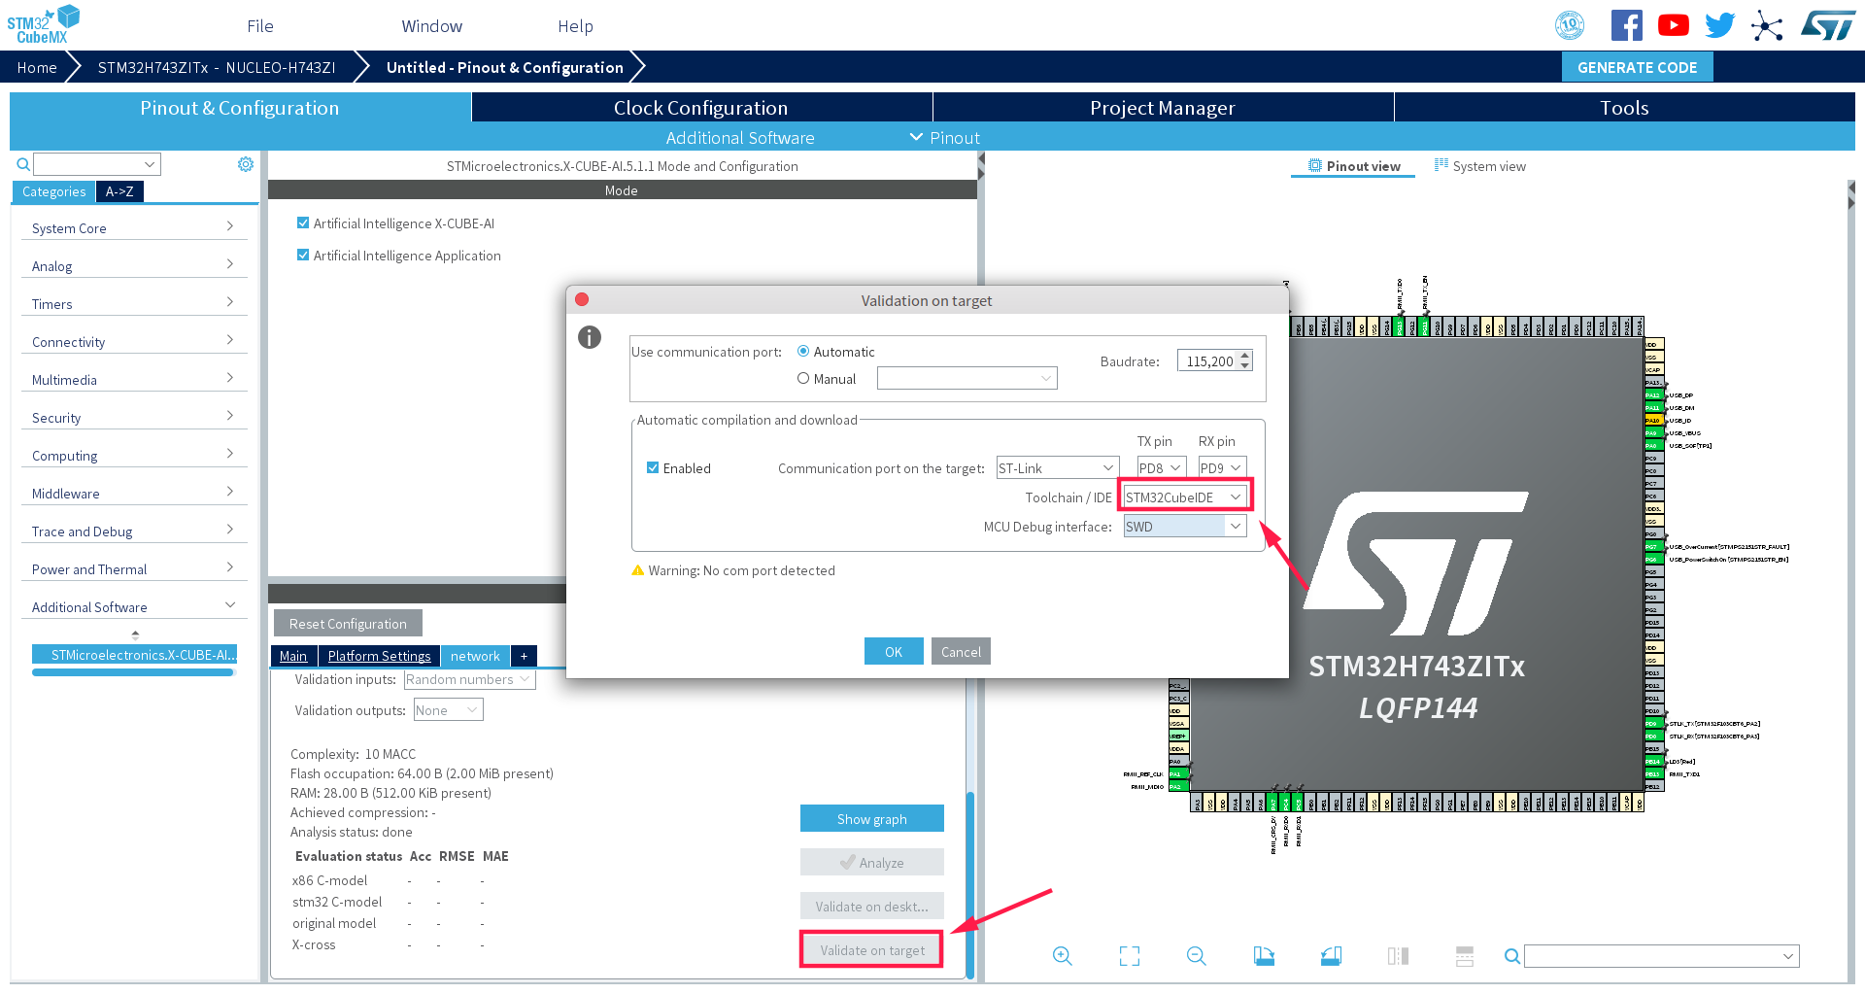The image size is (1865, 994).
Task: Open the YouTube icon link
Action: point(1673,25)
